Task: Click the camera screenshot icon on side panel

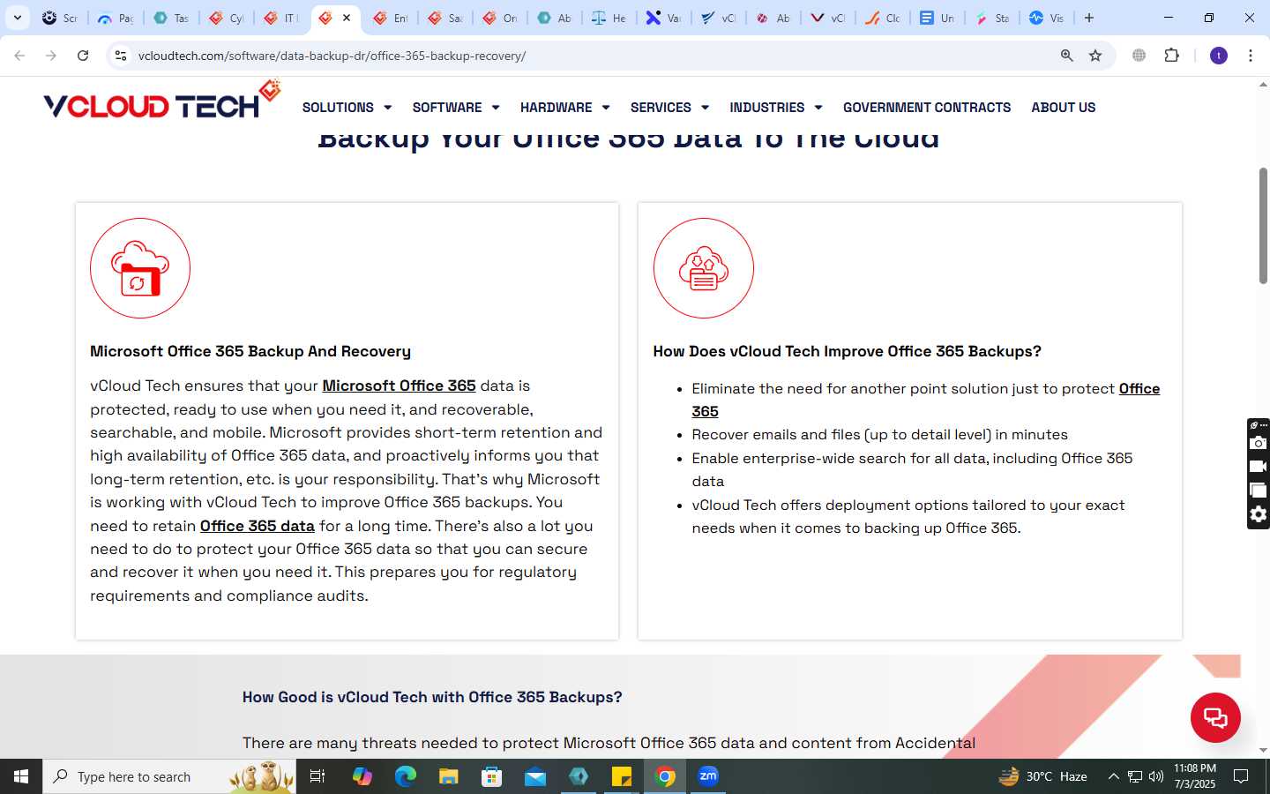Action: tap(1259, 443)
